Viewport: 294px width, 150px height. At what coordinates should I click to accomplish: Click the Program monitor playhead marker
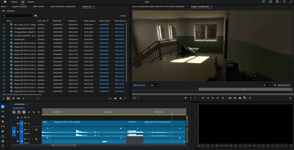(244, 90)
